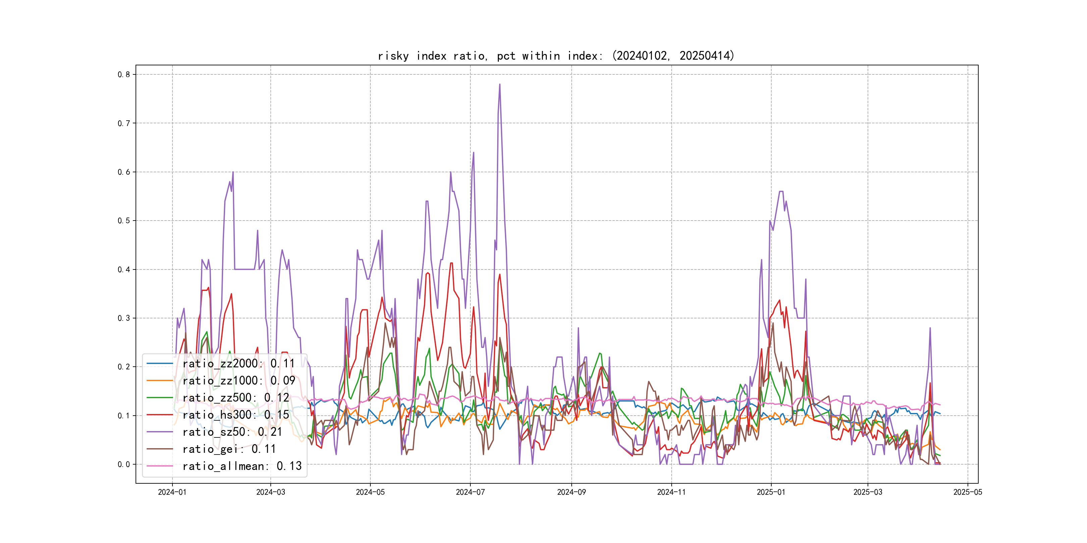Click the 0.4 y-axis tick label
Screen dimensions: 1087x543
pos(124,269)
